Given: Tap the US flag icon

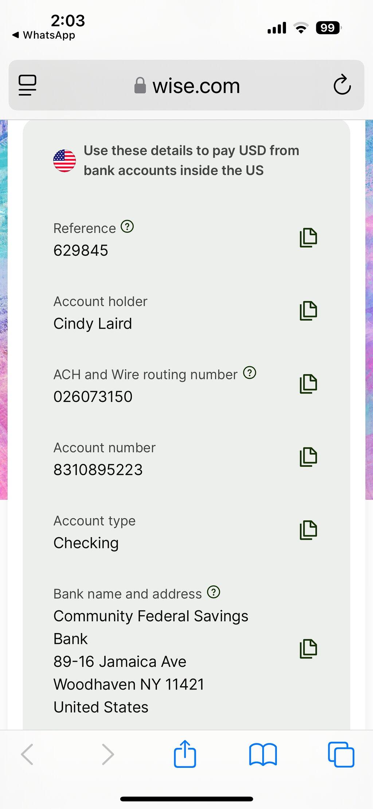Looking at the screenshot, I should 64,161.
